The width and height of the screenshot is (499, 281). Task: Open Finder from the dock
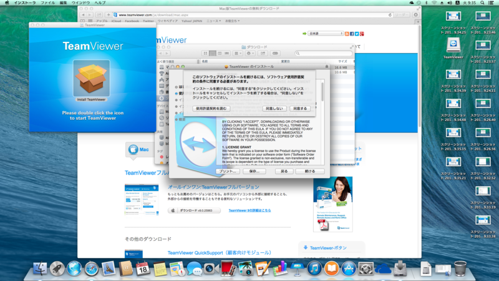40,269
